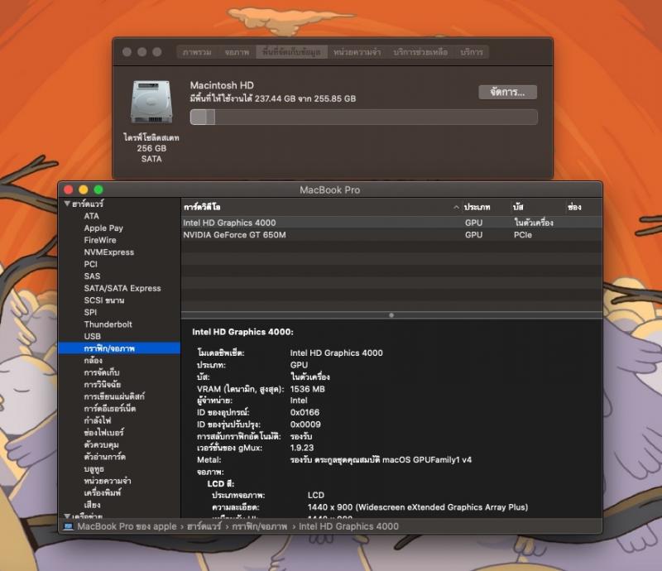Viewport: 662px width, 571px height.
Task: Zoom the MacBook Pro window with green button
Action: point(98,190)
